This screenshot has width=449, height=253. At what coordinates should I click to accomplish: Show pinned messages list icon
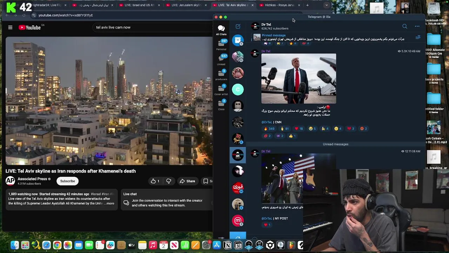pos(418,37)
